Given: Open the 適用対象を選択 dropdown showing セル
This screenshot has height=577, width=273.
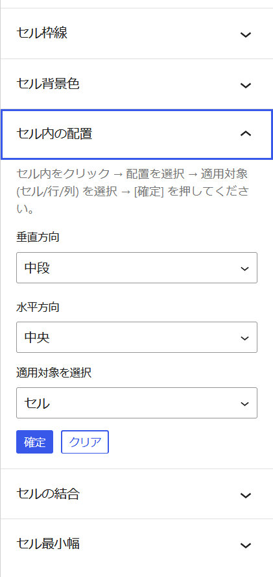Looking at the screenshot, I should (x=137, y=403).
